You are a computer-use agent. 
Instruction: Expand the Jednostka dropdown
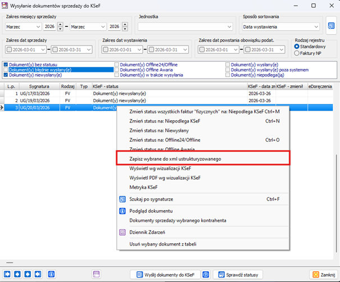pyautogui.click(x=229, y=26)
